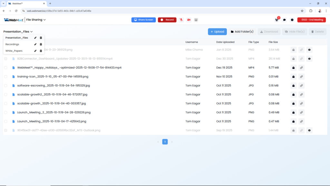Click the meeting info icon
This screenshot has width=330, height=186.
point(292,20)
